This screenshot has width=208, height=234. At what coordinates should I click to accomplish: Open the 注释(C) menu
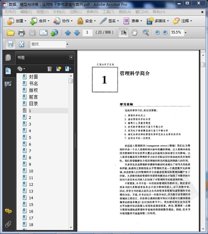(76, 12)
